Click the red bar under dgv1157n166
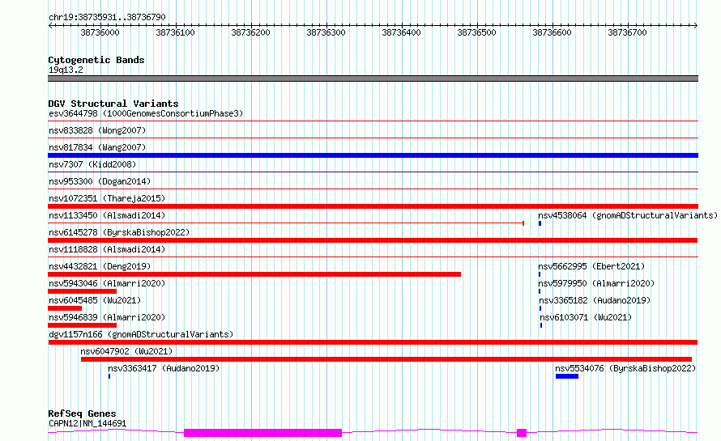The height and width of the screenshot is (441, 721). 373,342
